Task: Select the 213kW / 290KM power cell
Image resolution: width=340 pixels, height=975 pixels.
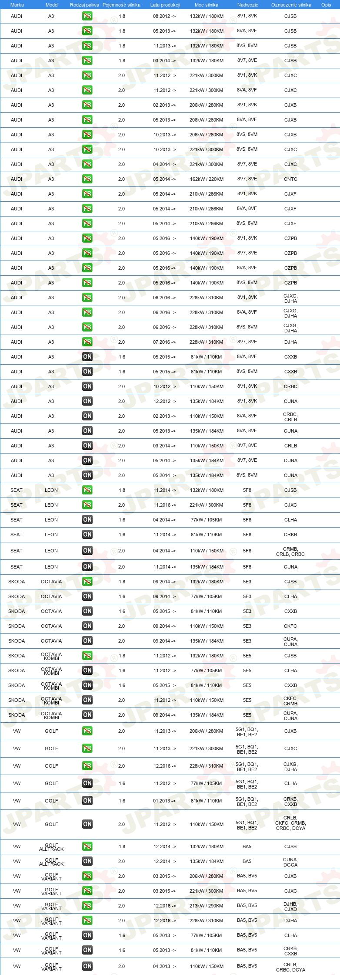Action: [207, 906]
